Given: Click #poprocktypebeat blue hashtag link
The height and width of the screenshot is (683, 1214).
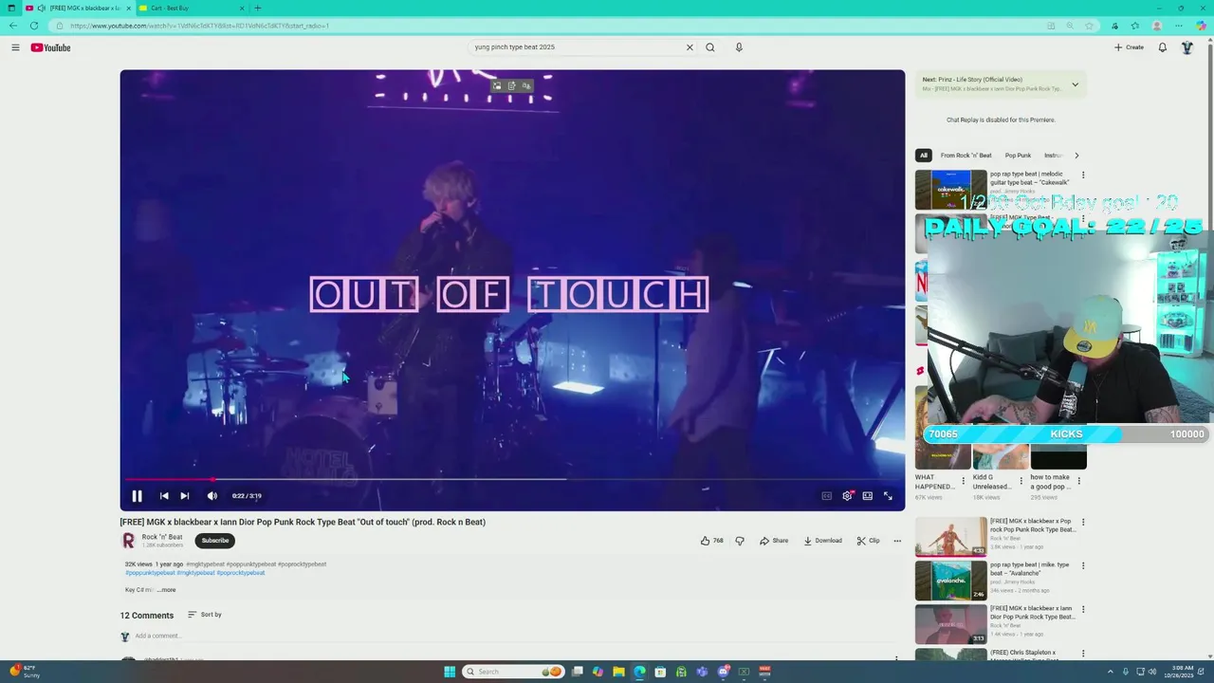Looking at the screenshot, I should point(241,573).
